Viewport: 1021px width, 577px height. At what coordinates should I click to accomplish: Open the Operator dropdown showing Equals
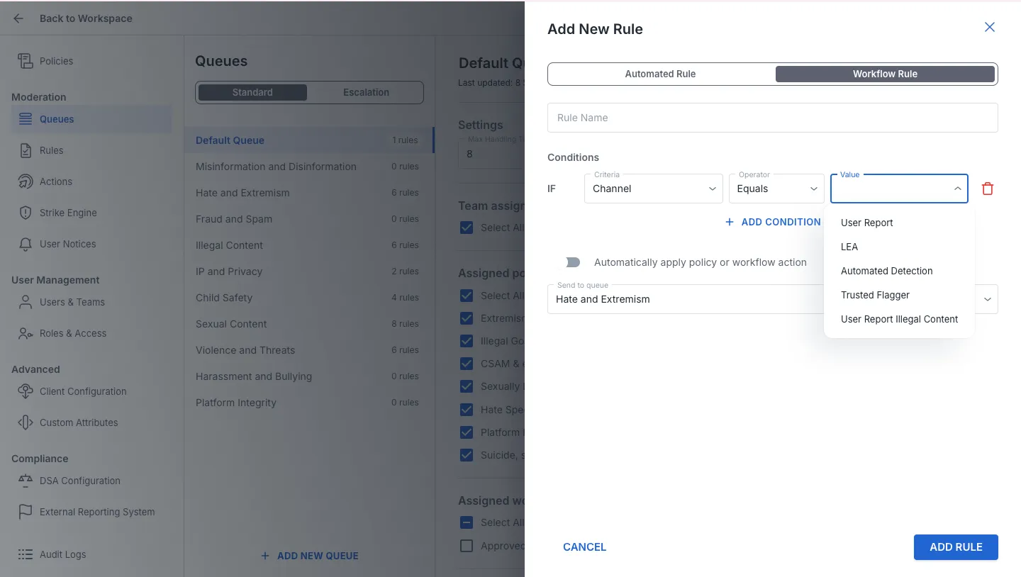(x=776, y=189)
